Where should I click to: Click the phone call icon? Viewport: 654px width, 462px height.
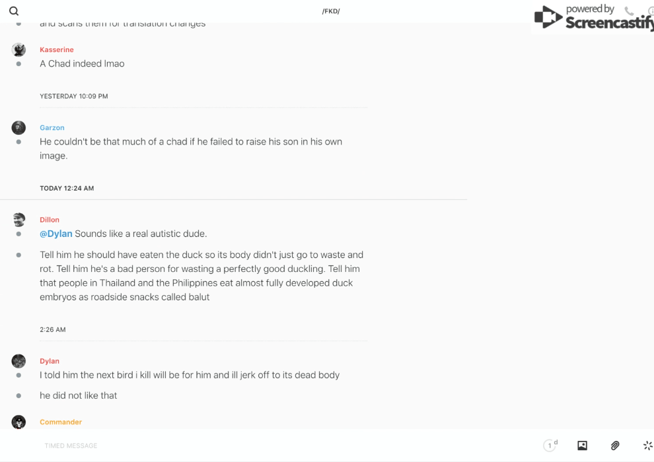[629, 11]
